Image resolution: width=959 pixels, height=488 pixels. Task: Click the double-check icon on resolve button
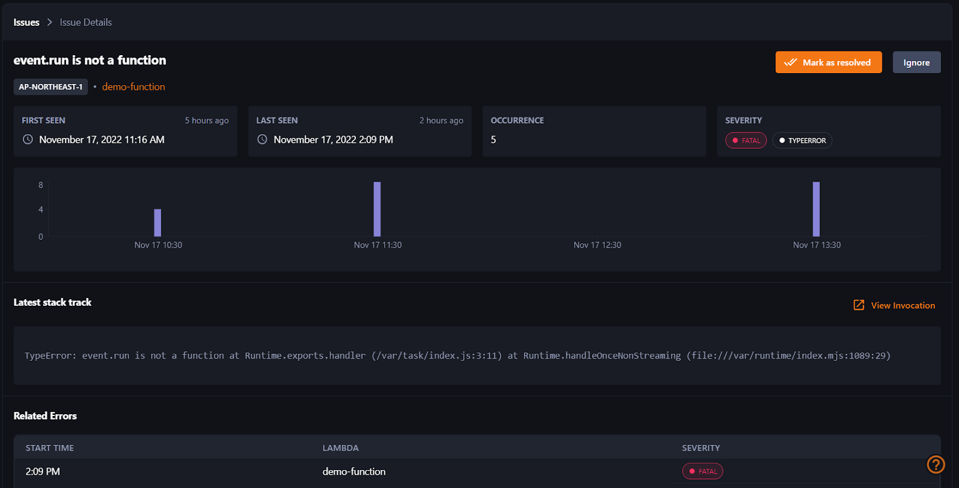point(790,62)
